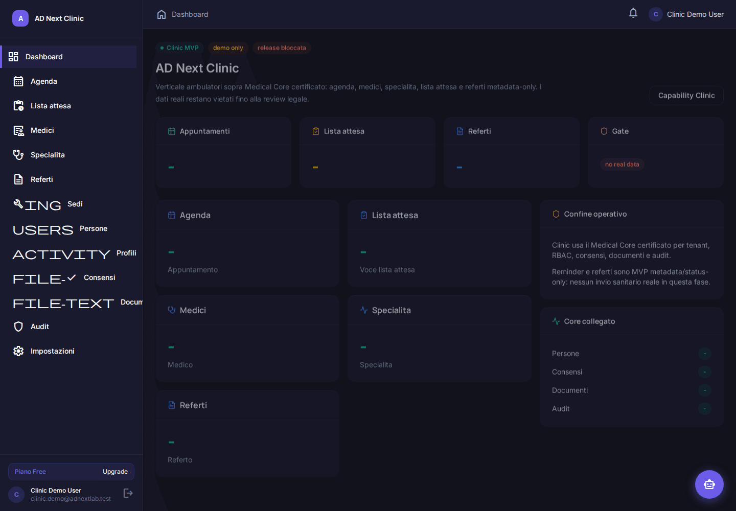This screenshot has width=736, height=511.
Task: Open notifications bell
Action: [633, 13]
